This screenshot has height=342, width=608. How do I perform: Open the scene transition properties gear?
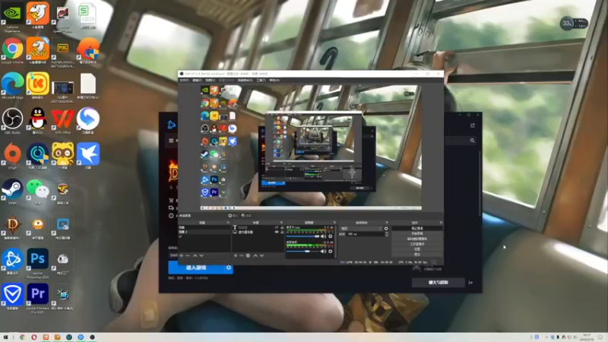(x=386, y=229)
